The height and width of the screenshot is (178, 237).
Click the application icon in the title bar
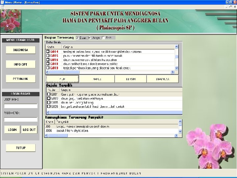click(2, 2)
